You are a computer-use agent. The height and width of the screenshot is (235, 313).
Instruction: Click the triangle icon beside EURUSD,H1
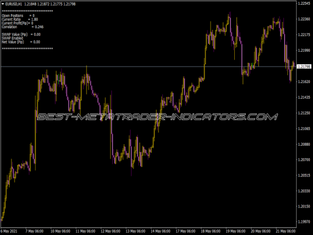click(3, 4)
